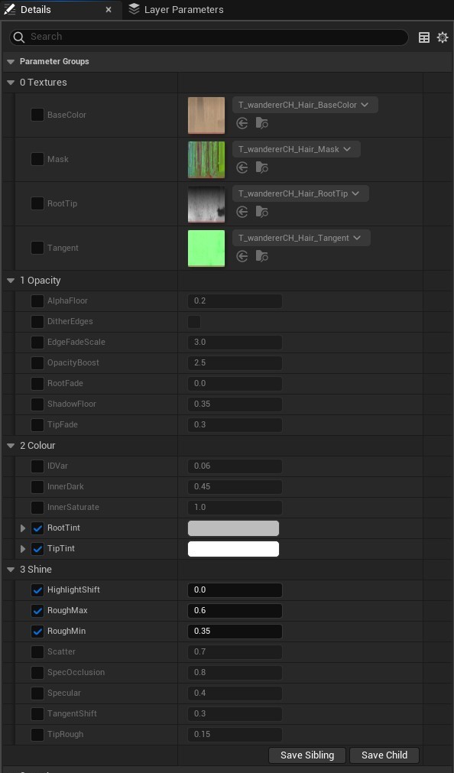The width and height of the screenshot is (454, 773).
Task: Enable the Scatter override checkbox
Action: pos(37,651)
